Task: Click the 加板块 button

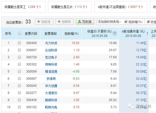Action: [65, 22]
